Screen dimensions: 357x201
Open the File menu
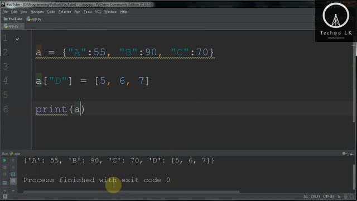tap(5, 12)
